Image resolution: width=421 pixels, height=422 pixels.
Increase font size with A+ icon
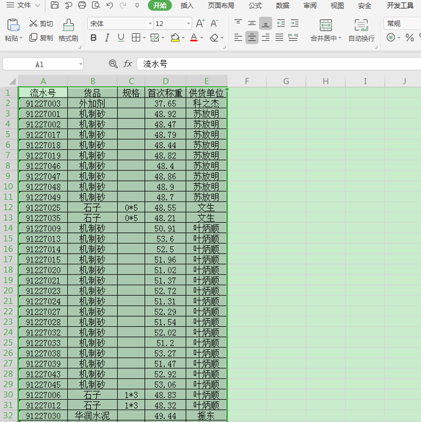pos(200,23)
